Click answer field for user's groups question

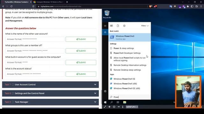tap(35, 51)
